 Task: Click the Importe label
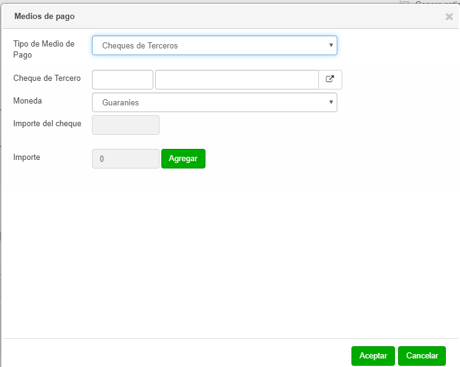click(27, 157)
